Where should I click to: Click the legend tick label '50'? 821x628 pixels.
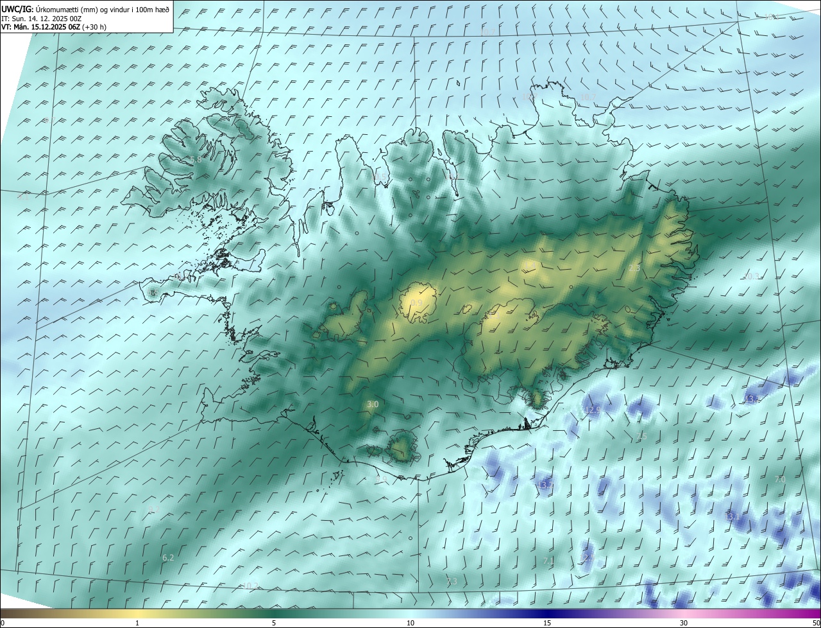click(x=816, y=623)
